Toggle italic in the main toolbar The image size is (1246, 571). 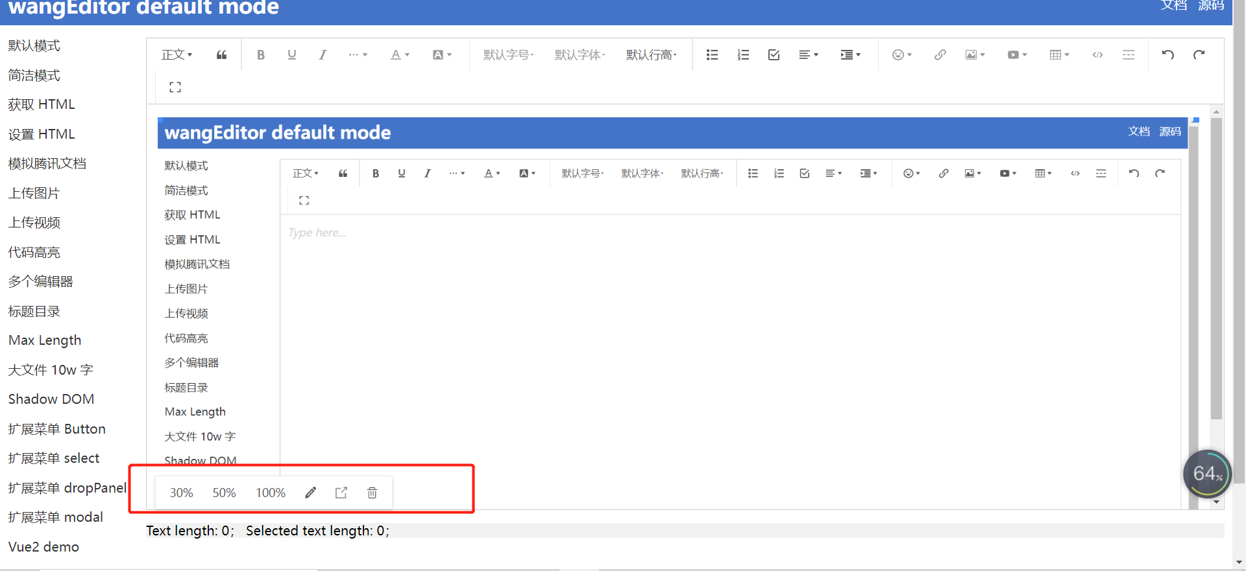pos(323,55)
